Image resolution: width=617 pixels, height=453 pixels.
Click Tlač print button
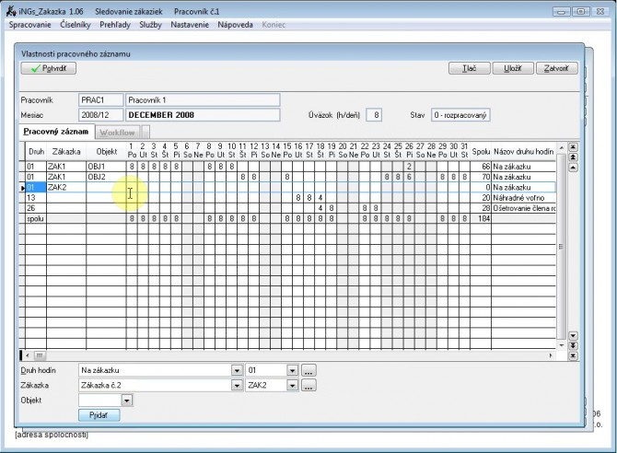click(469, 68)
